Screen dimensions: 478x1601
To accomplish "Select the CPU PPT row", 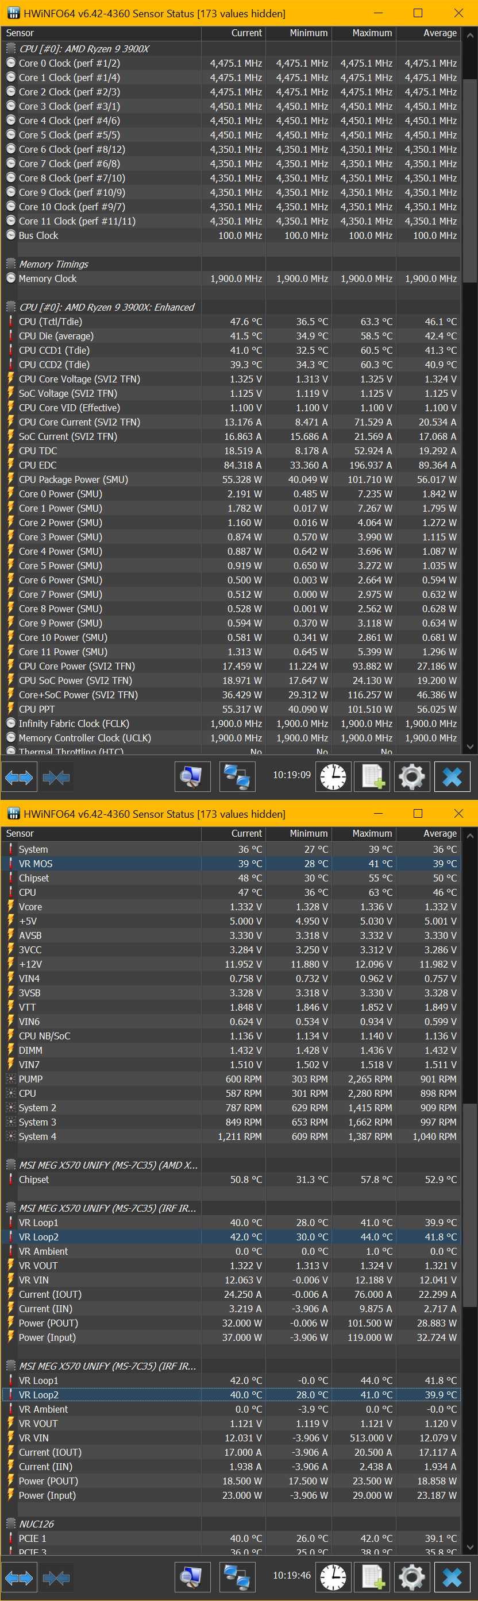I will [x=231, y=709].
